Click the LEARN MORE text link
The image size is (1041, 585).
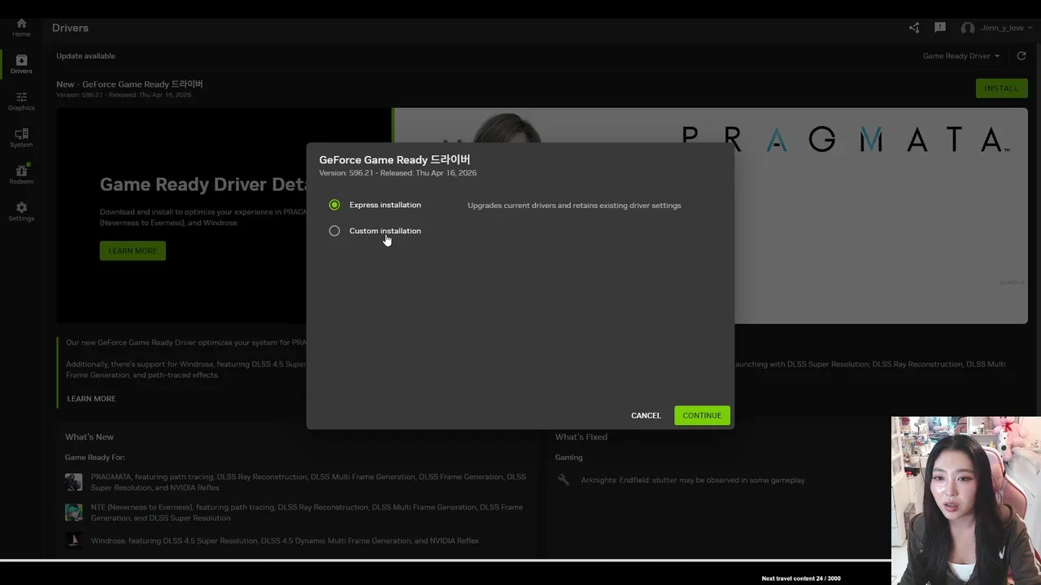[91, 399]
